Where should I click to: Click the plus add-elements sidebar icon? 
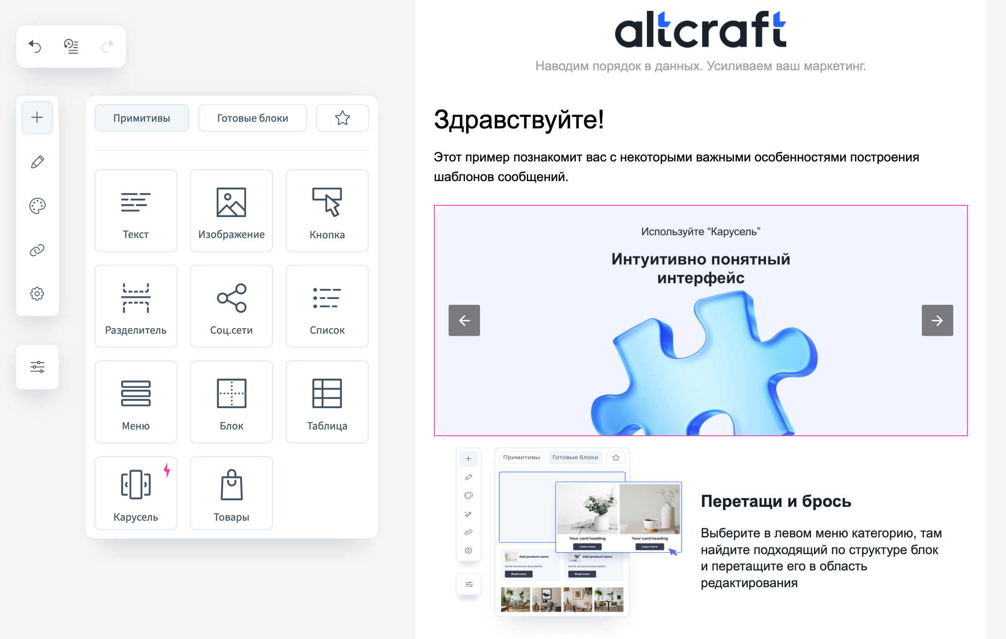point(37,118)
